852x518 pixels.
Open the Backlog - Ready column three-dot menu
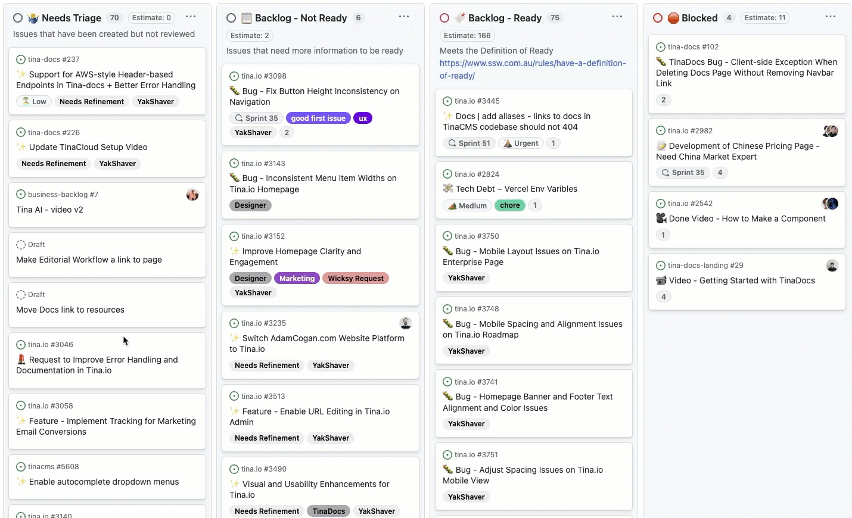(x=617, y=17)
